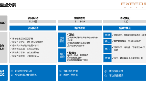
Task: Click the 活动推进 blue label block
Action: (x=62, y=40)
